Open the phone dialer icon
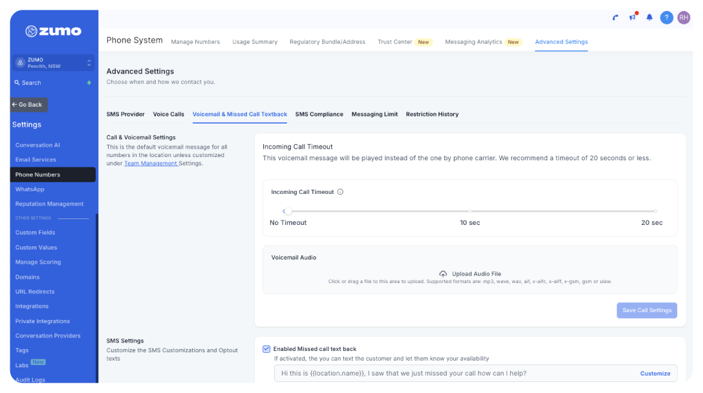Viewport: 703px width, 393px height. pyautogui.click(x=616, y=17)
